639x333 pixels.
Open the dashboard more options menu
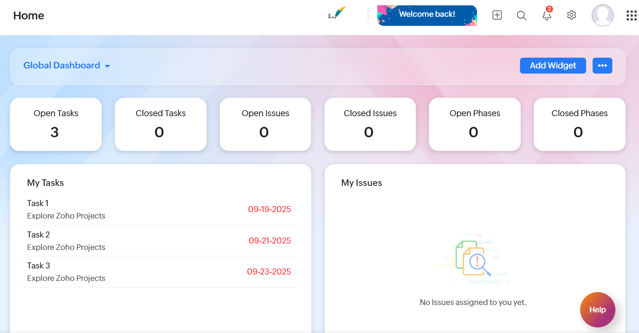coord(602,65)
